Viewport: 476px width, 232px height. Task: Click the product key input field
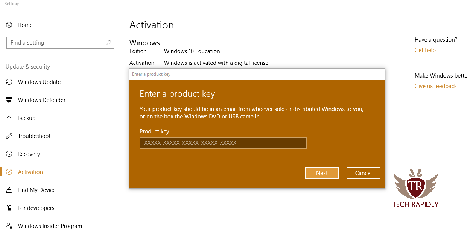pyautogui.click(x=223, y=143)
